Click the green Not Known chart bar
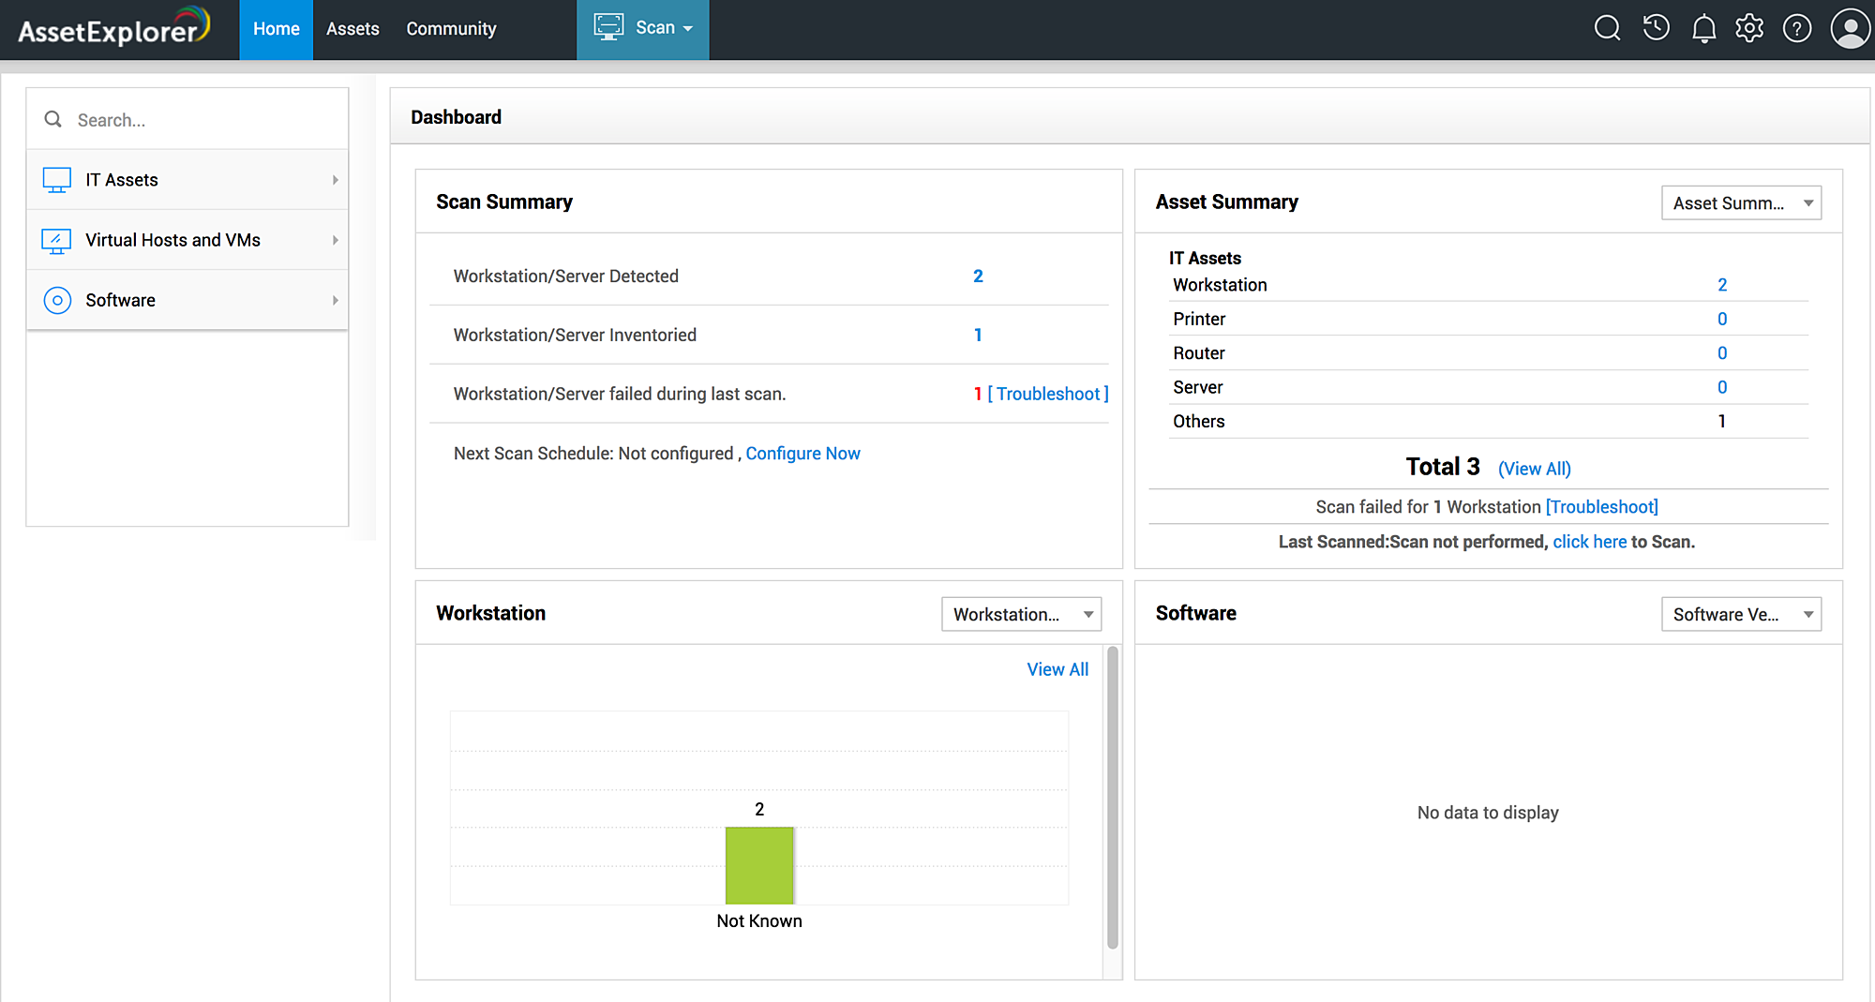The height and width of the screenshot is (1002, 1875). [759, 865]
